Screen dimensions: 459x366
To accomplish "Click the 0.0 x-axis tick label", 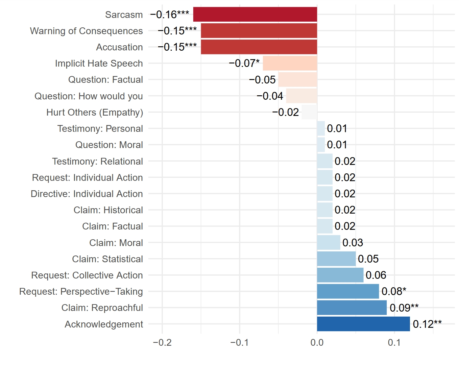I will pos(317,343).
